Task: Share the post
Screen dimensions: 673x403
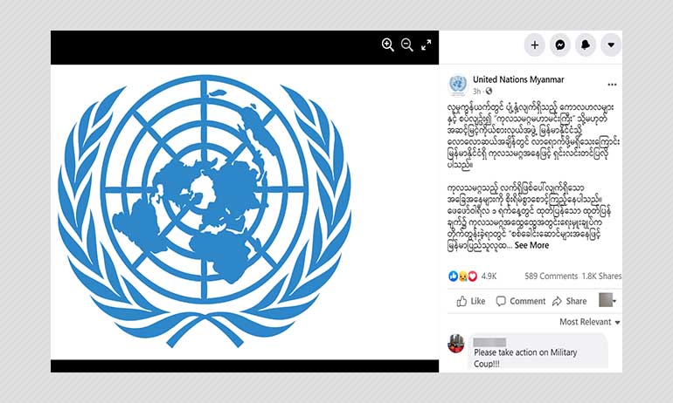Action: point(570,301)
